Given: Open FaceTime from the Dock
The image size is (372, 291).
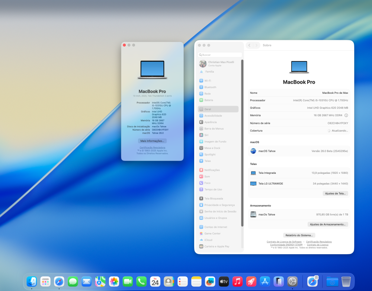Looking at the screenshot, I should click(128, 282).
